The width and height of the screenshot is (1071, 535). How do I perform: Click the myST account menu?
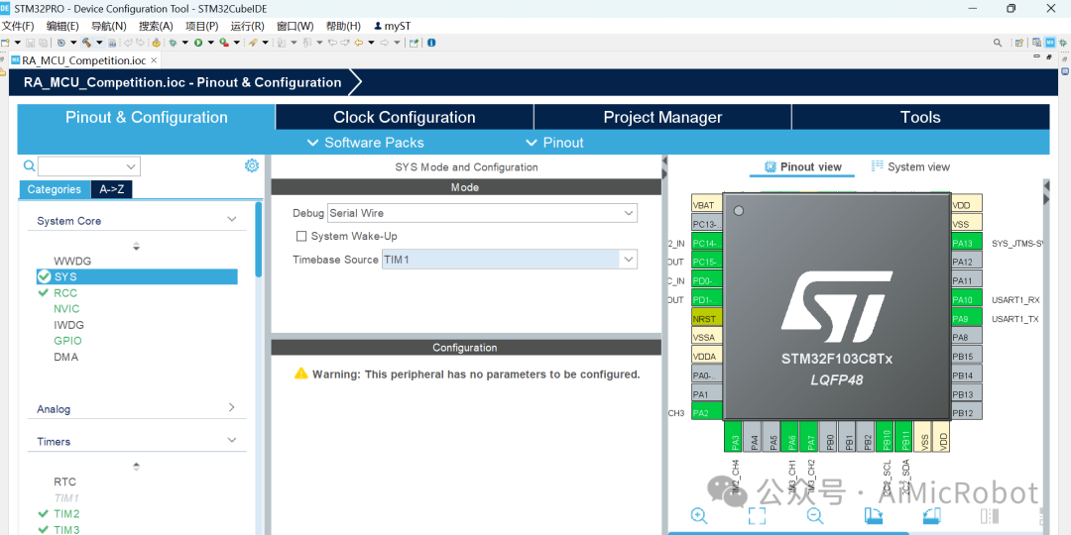pos(392,26)
